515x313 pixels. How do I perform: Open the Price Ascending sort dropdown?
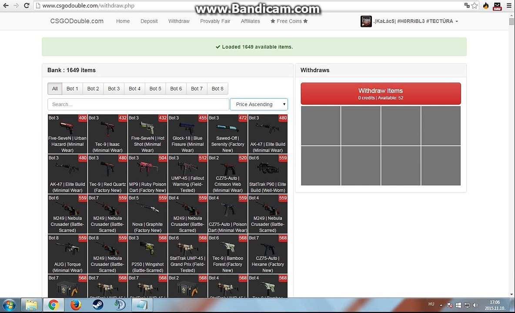tap(259, 104)
